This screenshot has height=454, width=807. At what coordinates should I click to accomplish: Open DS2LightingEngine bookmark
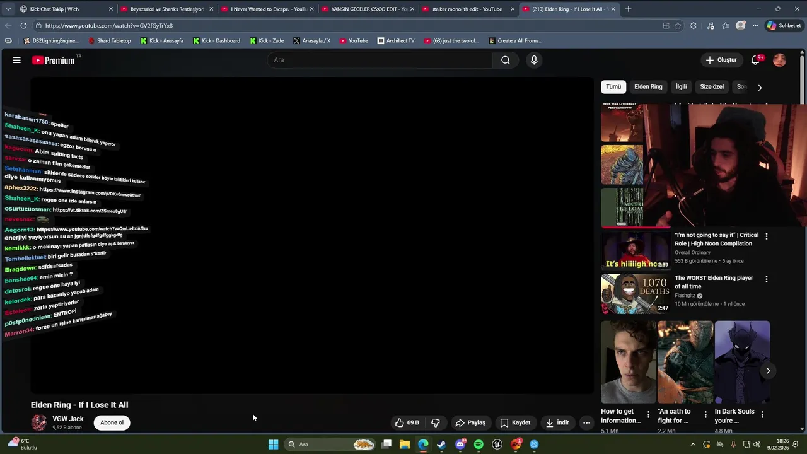tap(51, 41)
